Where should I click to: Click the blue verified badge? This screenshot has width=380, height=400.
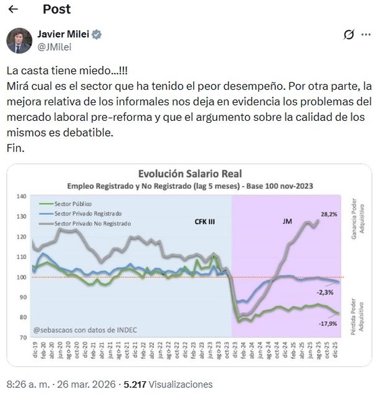[98, 34]
